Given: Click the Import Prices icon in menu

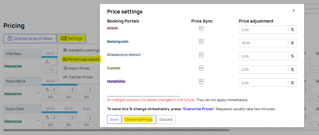Looking at the screenshot, I should [x=65, y=68].
